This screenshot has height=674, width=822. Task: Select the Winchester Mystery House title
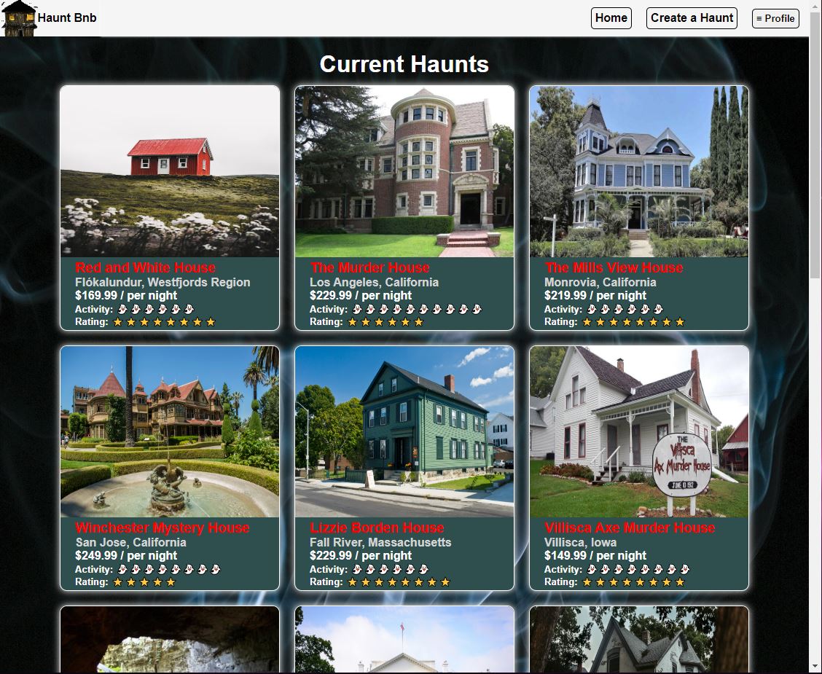[x=163, y=528]
